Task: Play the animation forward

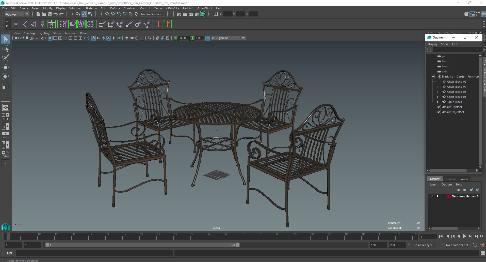Action: pyautogui.click(x=464, y=236)
